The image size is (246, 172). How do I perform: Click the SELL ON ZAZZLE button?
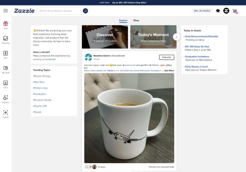202,11
